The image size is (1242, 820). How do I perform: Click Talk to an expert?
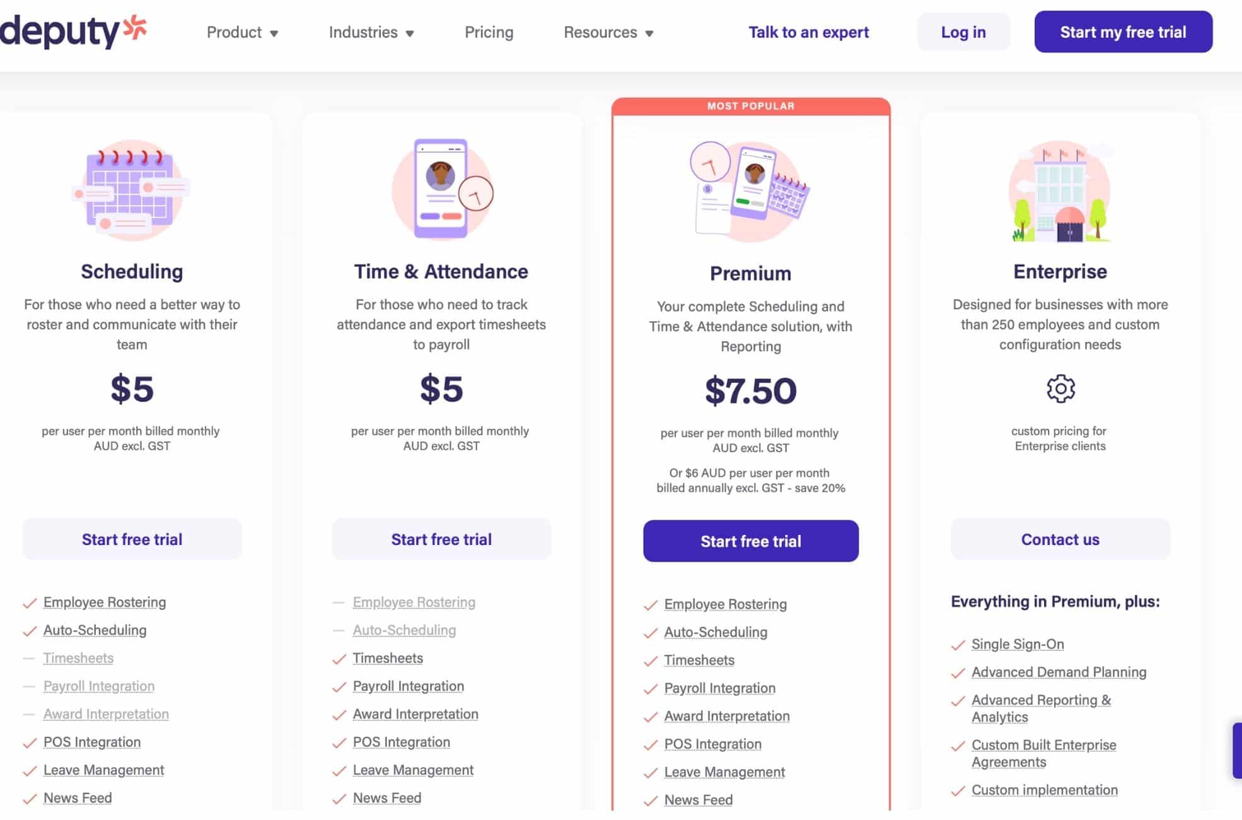[809, 32]
